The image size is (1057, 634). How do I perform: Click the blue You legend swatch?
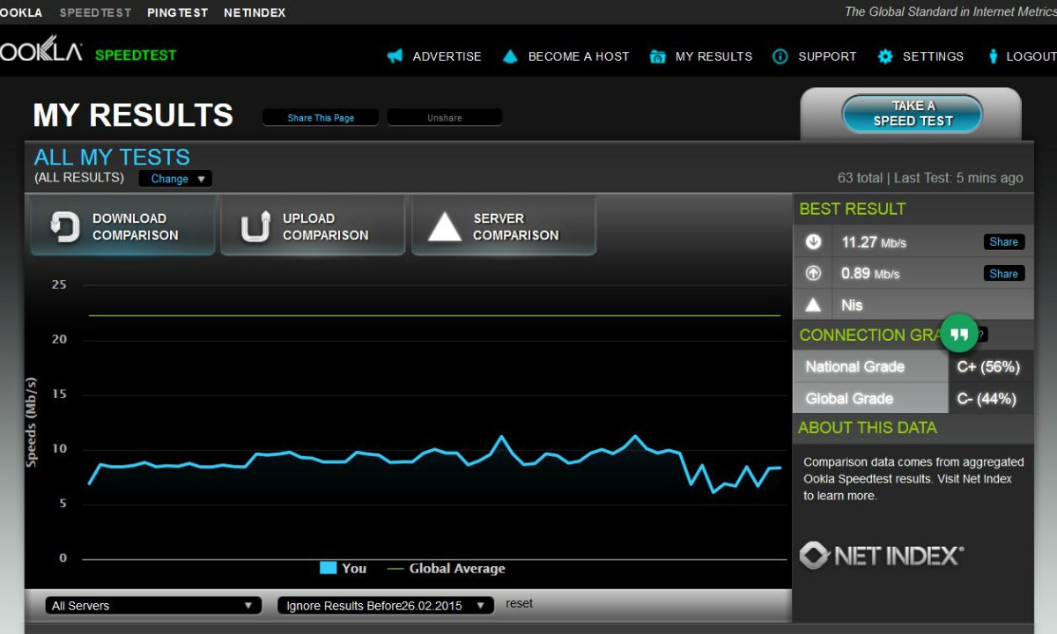pos(328,568)
